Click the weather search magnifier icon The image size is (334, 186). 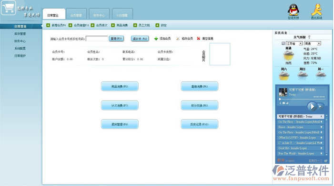[283, 43]
